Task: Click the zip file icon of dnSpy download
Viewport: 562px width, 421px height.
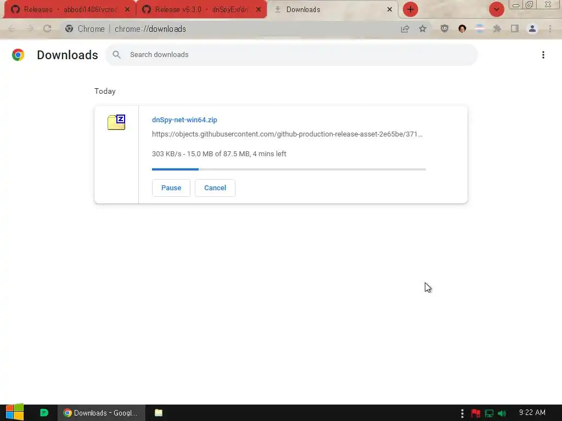Action: tap(116, 122)
